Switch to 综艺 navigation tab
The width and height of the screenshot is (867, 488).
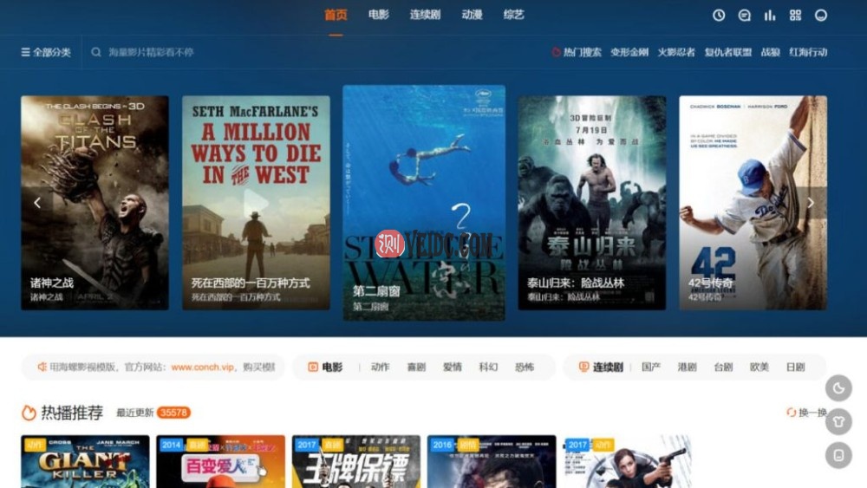click(513, 15)
